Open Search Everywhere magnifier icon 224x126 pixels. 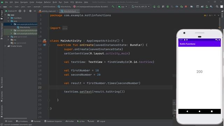[217, 7]
